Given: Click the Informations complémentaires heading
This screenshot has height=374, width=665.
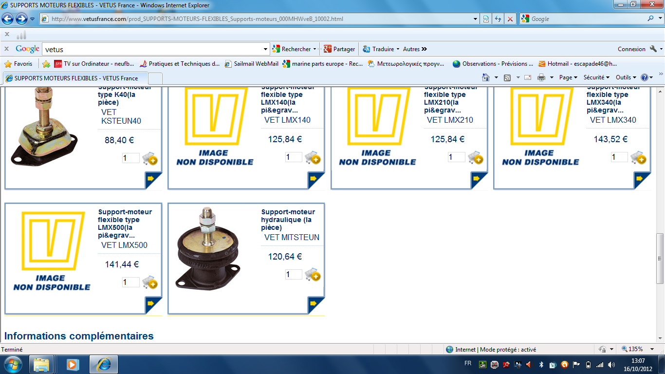Looking at the screenshot, I should 79,336.
